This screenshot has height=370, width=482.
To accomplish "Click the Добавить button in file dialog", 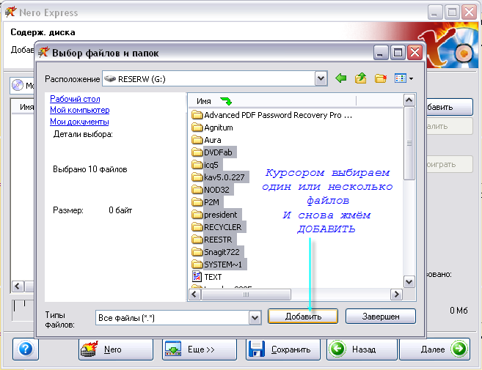I will point(303,317).
